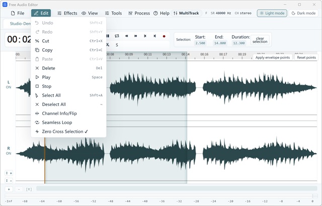Viewport: 322px width, 206px height.
Task: Increase vertical zoom with arrows plus button
Action: pos(9,173)
